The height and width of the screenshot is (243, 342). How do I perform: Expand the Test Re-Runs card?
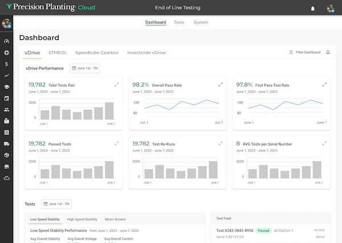tap(221, 143)
